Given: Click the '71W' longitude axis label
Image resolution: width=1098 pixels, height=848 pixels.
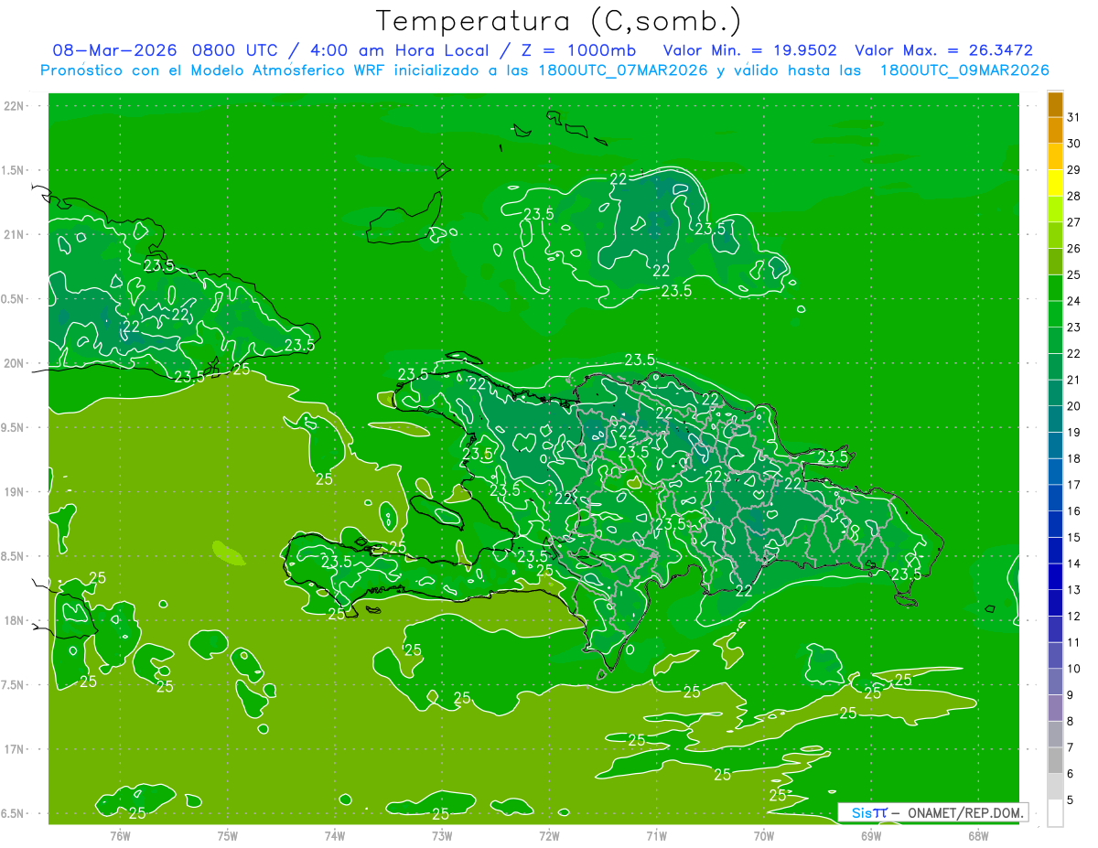Looking at the screenshot, I should point(657,835).
